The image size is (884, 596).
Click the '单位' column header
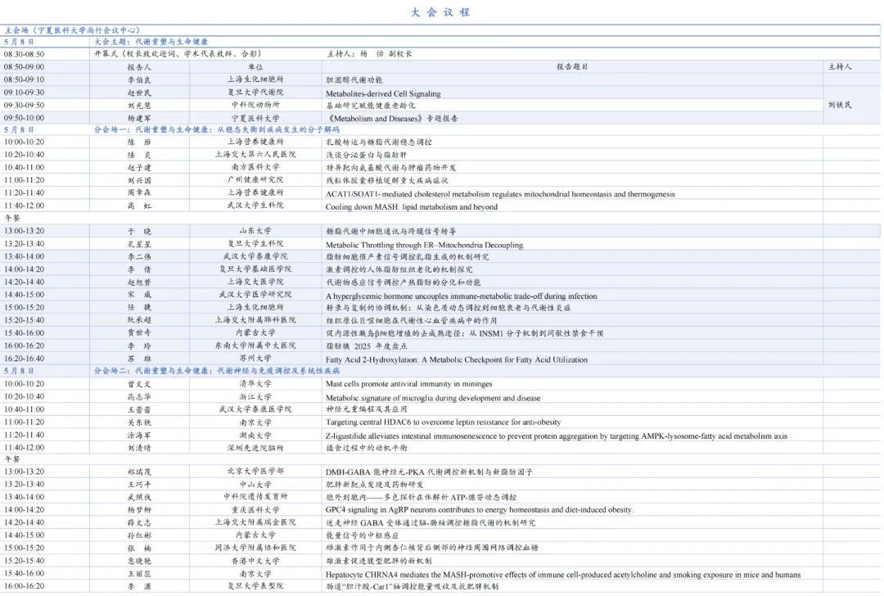[255, 67]
